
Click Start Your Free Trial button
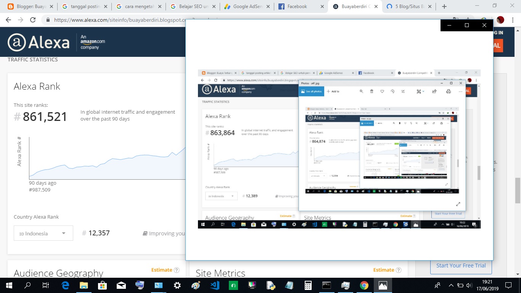tap(461, 266)
